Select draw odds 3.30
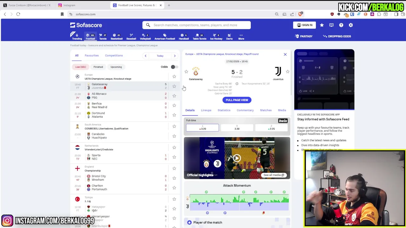The width and height of the screenshot is (406, 228). click(237, 128)
